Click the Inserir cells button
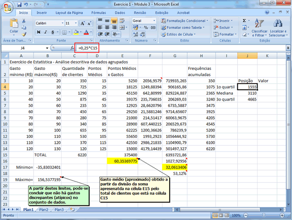Viewport: 292px width, 220px height. [224, 21]
